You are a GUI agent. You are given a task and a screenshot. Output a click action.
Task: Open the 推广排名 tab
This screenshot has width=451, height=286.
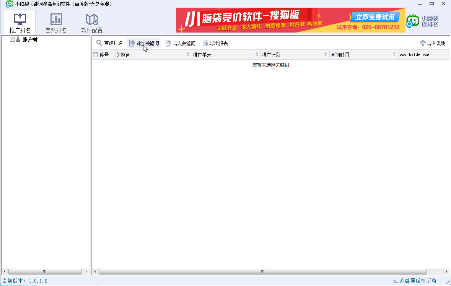tap(20, 23)
